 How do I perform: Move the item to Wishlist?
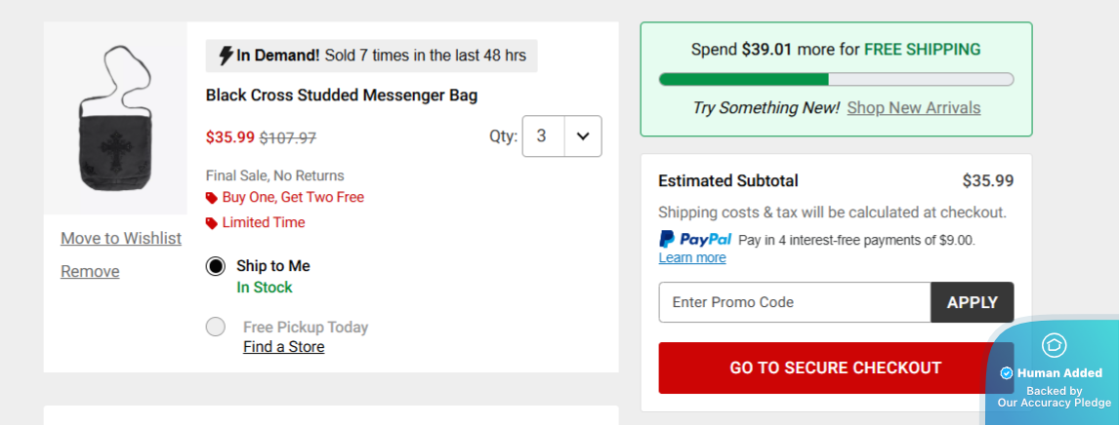pyautogui.click(x=121, y=239)
